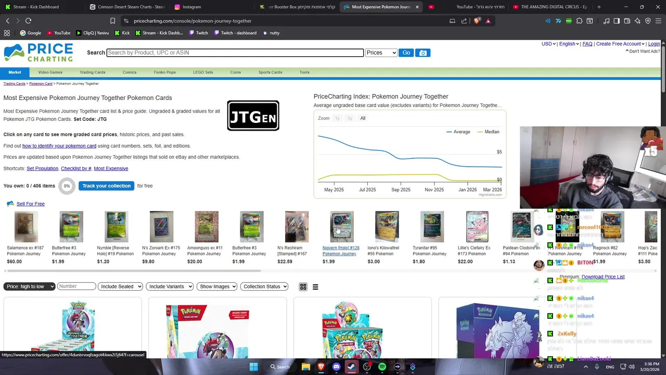Click the browser address bar URL

pyautogui.click(x=193, y=21)
